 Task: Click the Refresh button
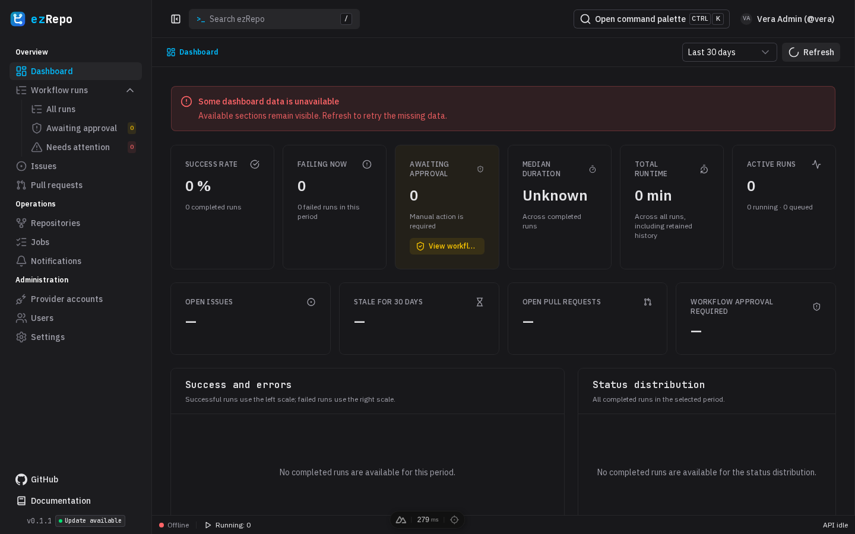(x=811, y=52)
